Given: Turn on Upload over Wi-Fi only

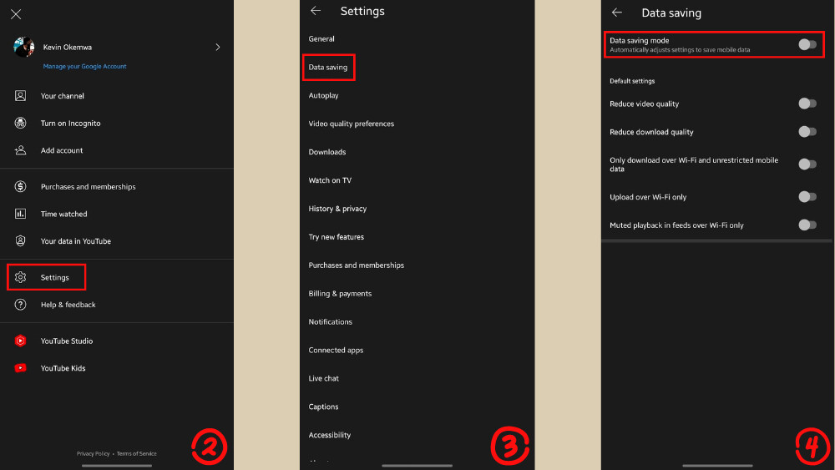Looking at the screenshot, I should pos(807,197).
